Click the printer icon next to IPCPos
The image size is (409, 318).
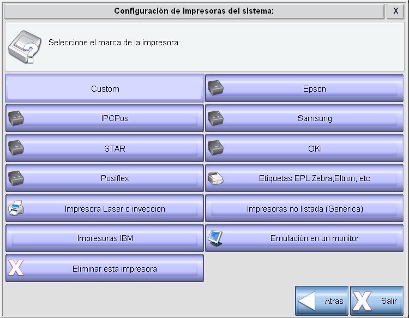[16, 118]
